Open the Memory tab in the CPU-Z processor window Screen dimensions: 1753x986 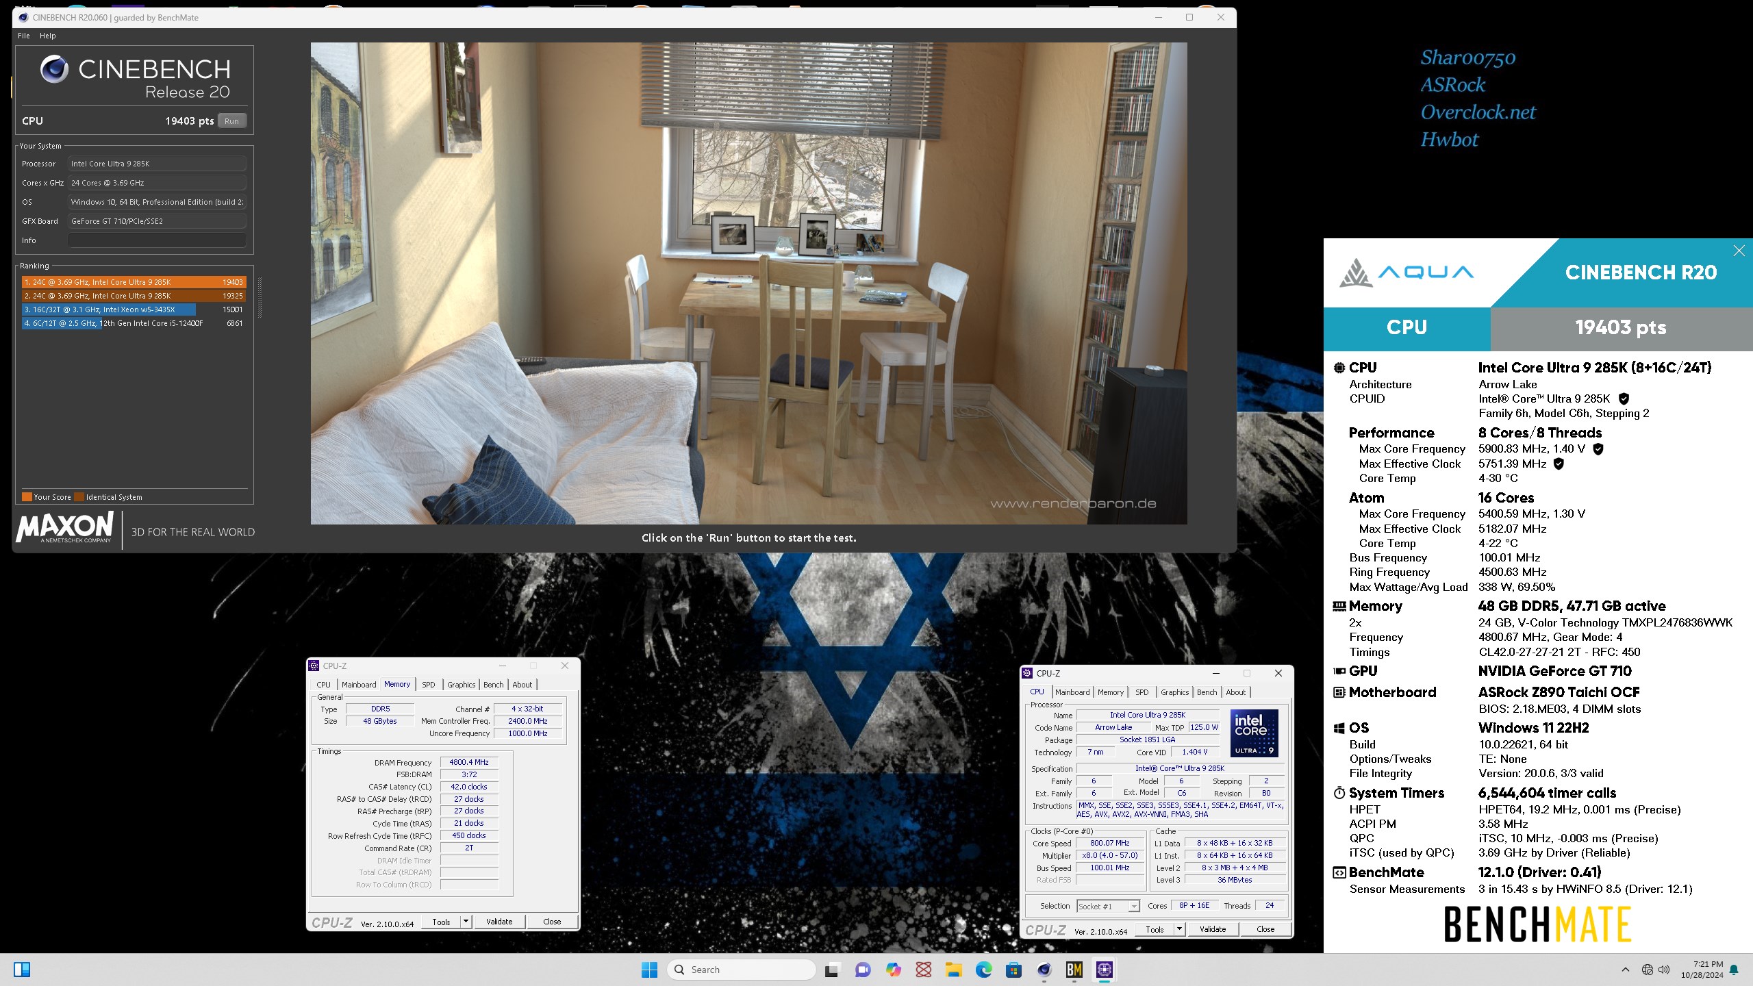pyautogui.click(x=1111, y=692)
